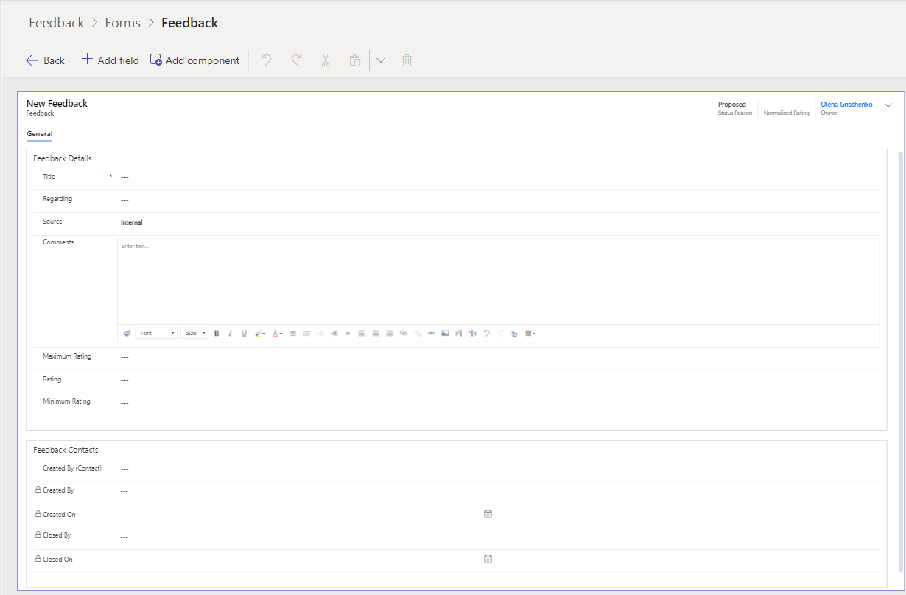
Task: Go to Forms in the breadcrumb
Action: pos(122,23)
